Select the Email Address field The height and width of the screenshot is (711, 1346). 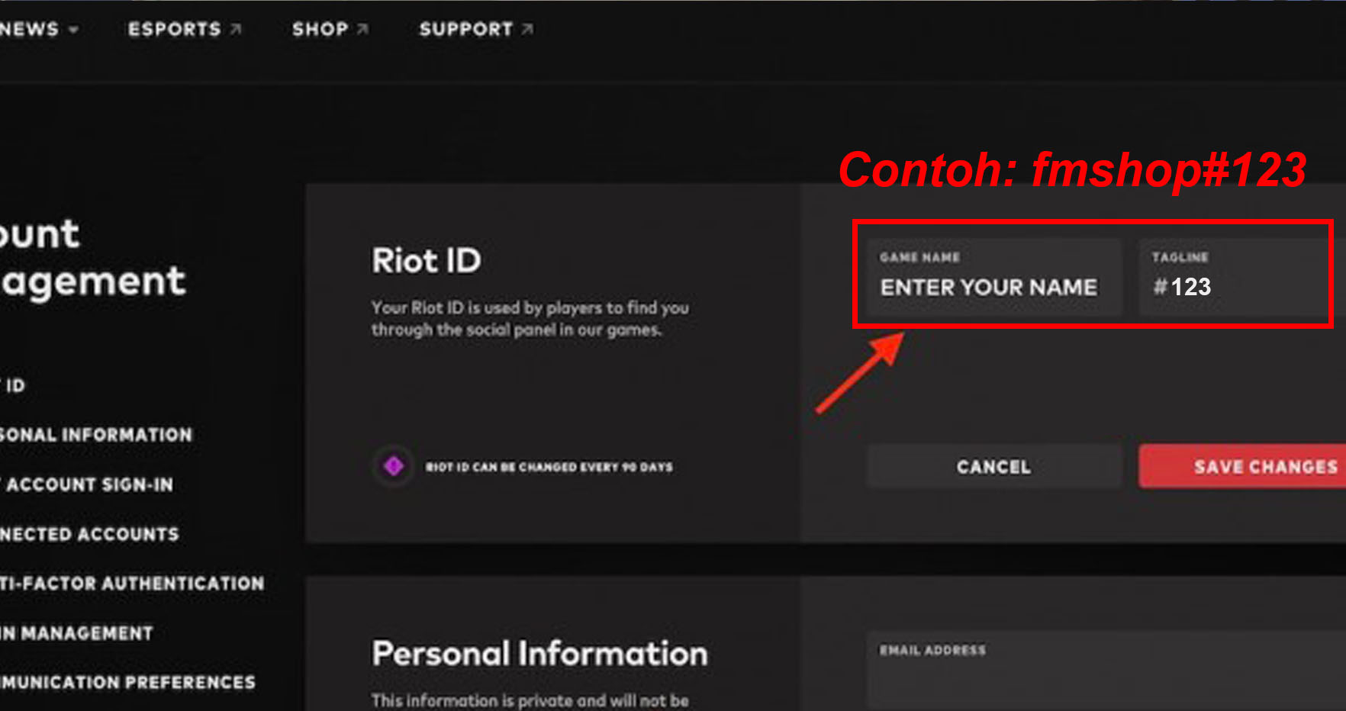tap(1099, 671)
